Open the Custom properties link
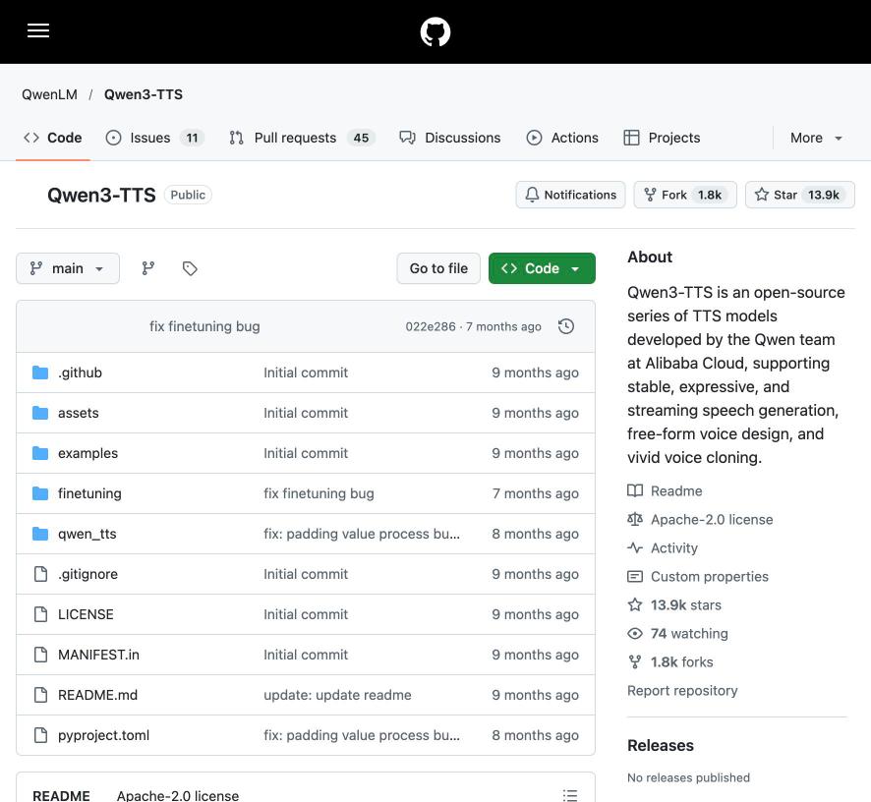The width and height of the screenshot is (871, 802). pos(710,577)
